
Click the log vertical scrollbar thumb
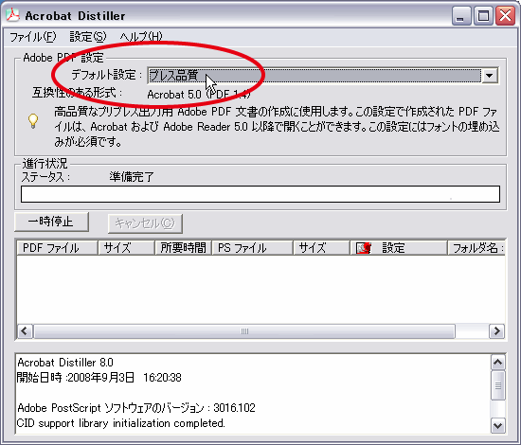(x=497, y=385)
